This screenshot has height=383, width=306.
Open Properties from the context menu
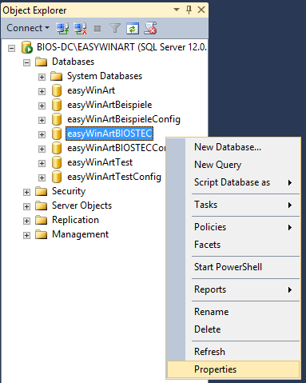coord(233,369)
